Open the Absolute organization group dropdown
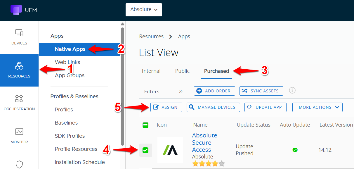354x169 pixels. [144, 10]
